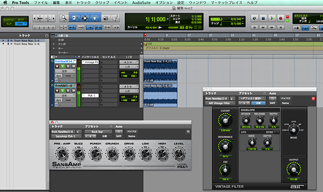Click the Stop transport button
The width and height of the screenshot is (323, 192).
[263, 18]
